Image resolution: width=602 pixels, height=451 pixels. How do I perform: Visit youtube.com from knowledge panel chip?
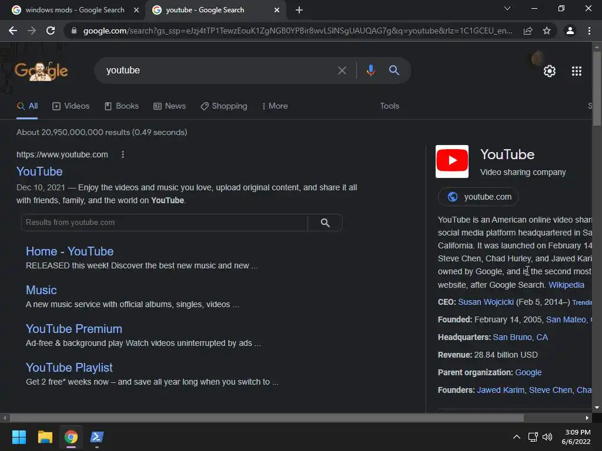[479, 197]
